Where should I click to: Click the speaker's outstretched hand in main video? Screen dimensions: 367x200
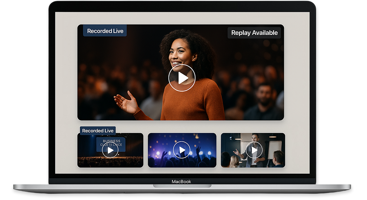[x=125, y=102]
